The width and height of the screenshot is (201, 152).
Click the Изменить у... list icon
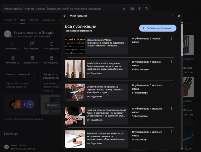(32, 58)
